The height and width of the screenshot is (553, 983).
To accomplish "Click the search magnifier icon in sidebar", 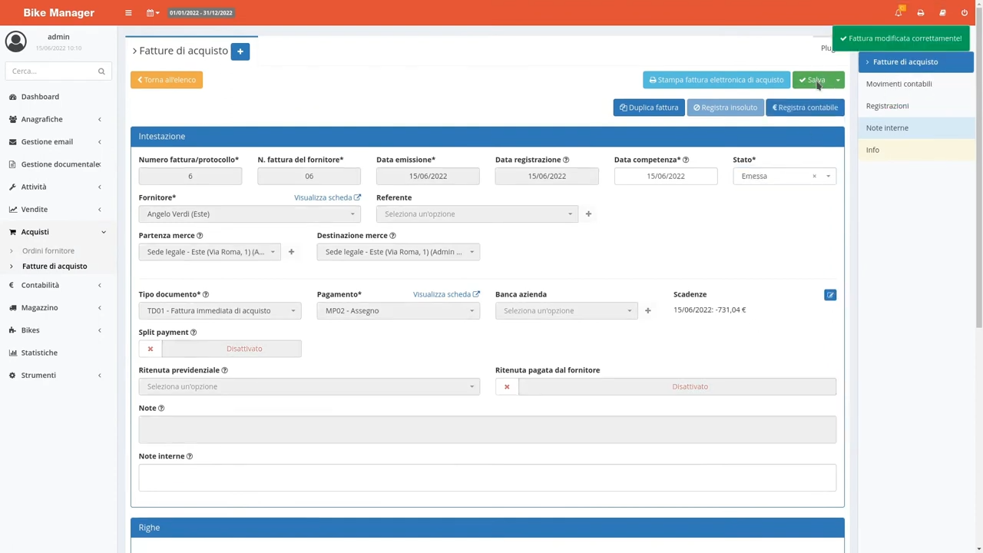I will 101,71.
